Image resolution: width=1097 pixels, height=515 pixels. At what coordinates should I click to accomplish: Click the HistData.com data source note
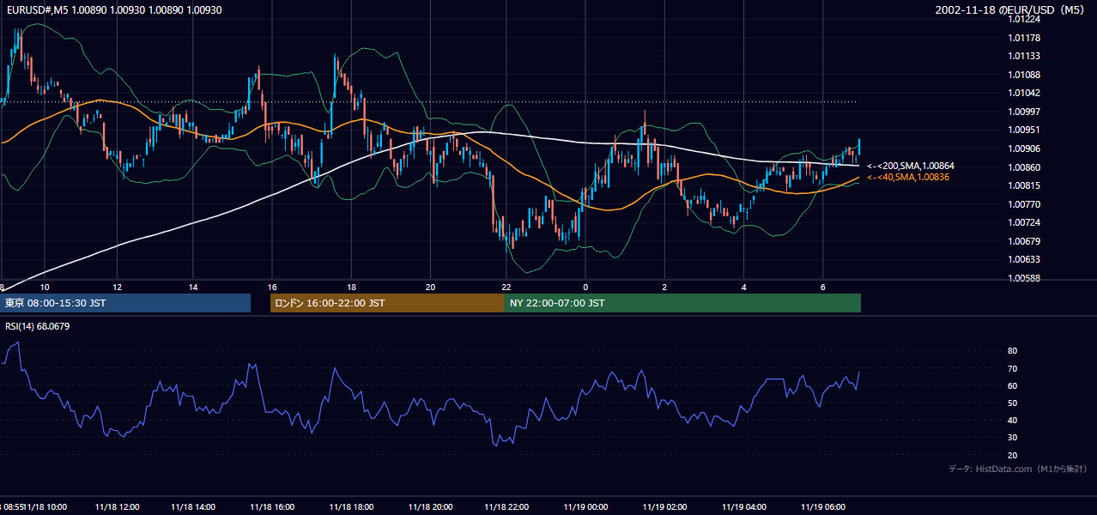[x=1018, y=469]
